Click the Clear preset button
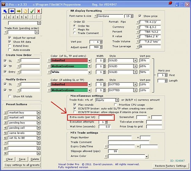 9,159
